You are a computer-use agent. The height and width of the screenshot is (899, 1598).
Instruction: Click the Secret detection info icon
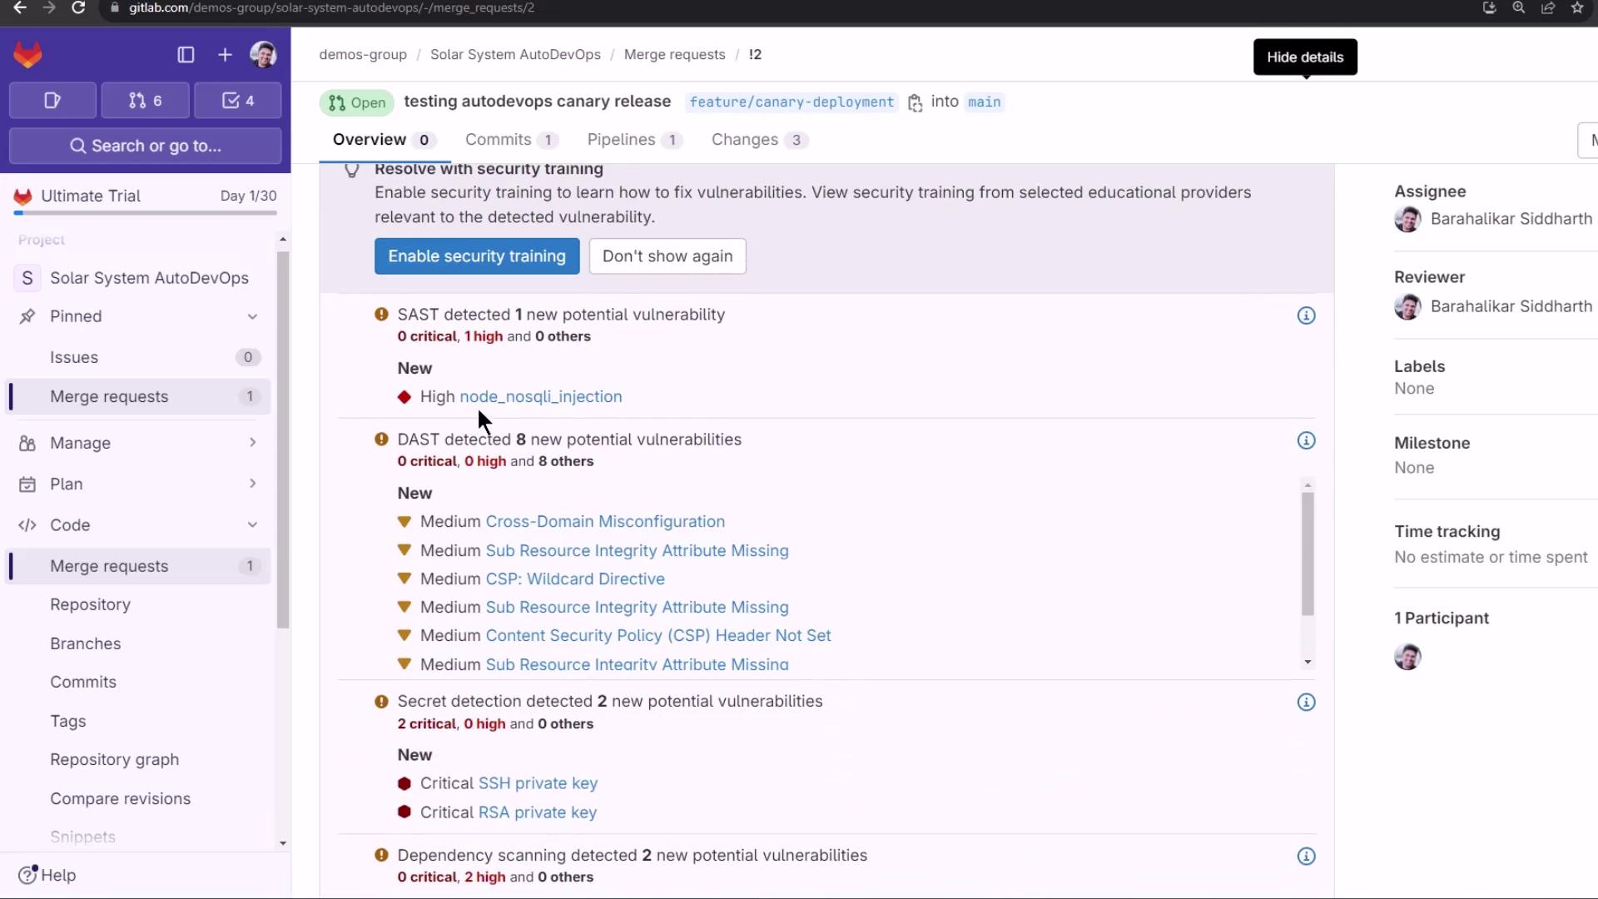(x=1306, y=703)
